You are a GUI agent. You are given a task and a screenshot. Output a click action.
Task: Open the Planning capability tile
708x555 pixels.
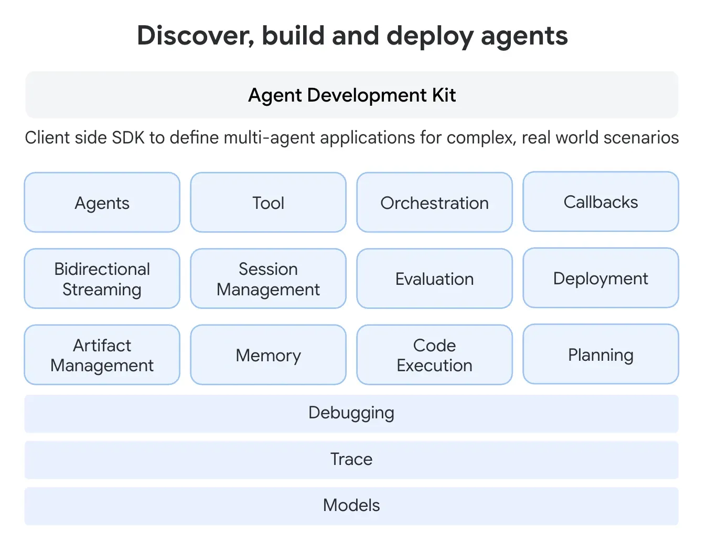coord(600,354)
